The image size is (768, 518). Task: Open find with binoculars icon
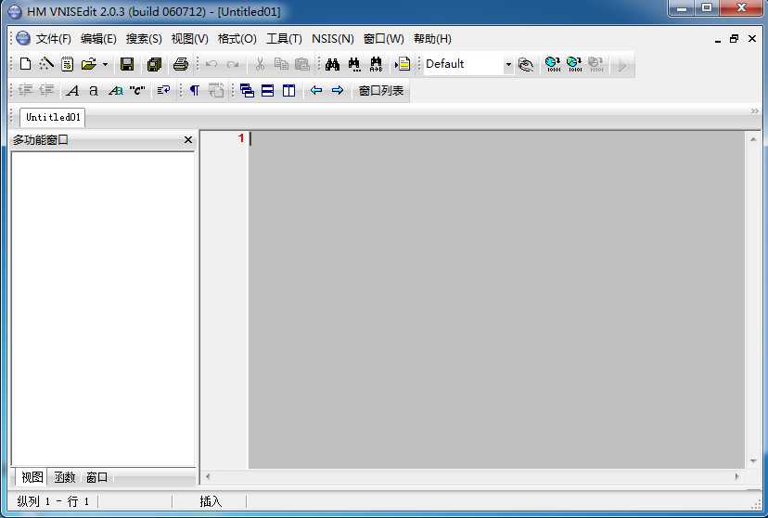333,64
